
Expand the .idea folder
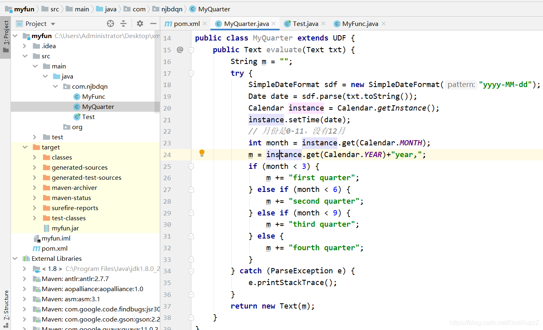(25, 46)
